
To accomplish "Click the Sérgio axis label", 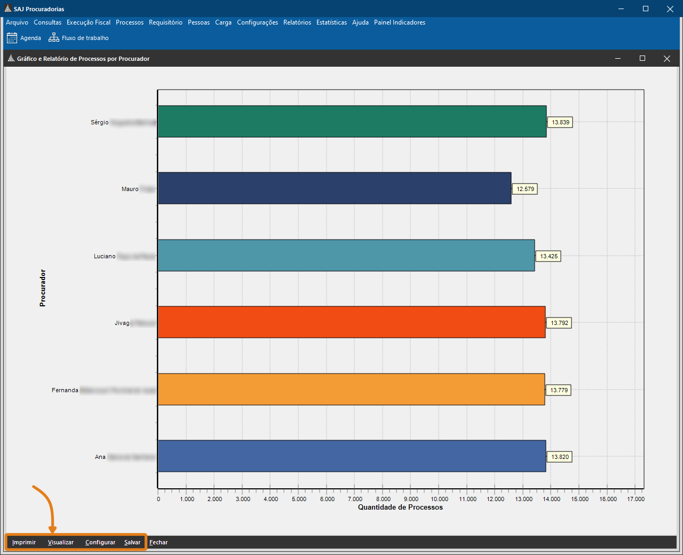I will [99, 122].
